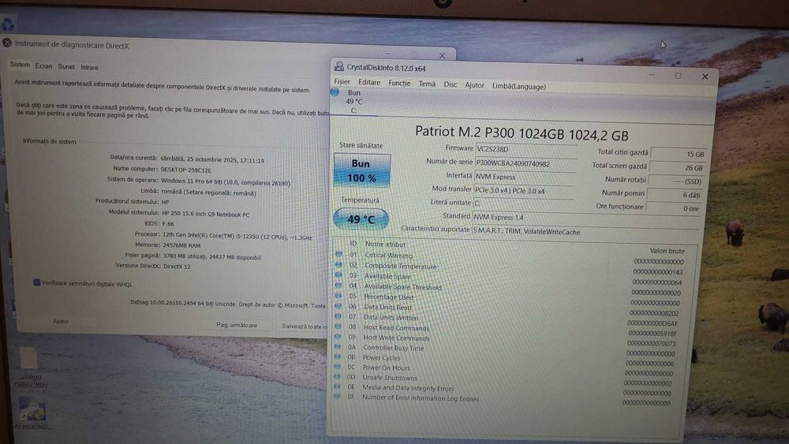
Task: Select the Composite Temperature attribute name
Action: [401, 266]
